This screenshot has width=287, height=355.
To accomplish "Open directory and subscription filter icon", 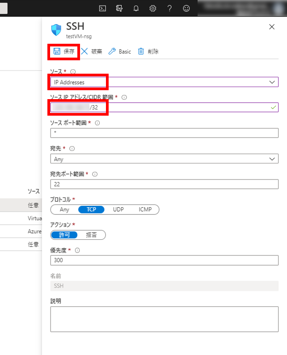I will [119, 8].
